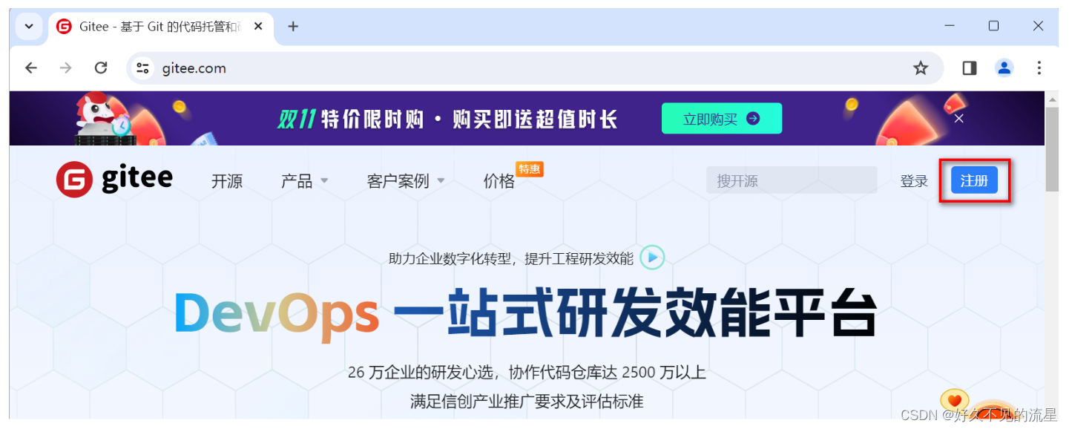Go back to the previous page
This screenshot has height=429, width=1069.
30,68
